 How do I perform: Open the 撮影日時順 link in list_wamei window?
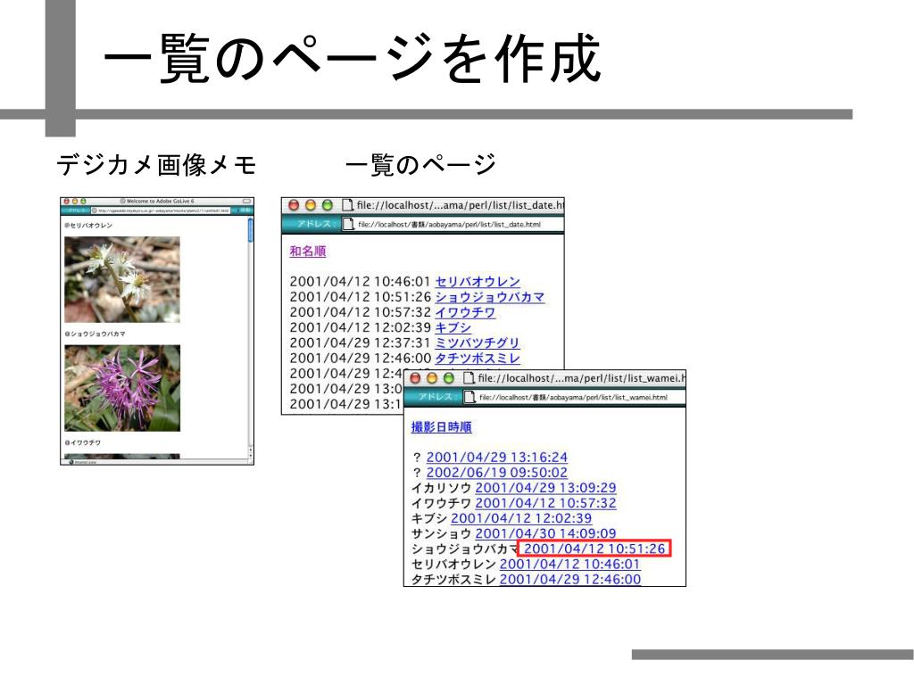click(441, 427)
